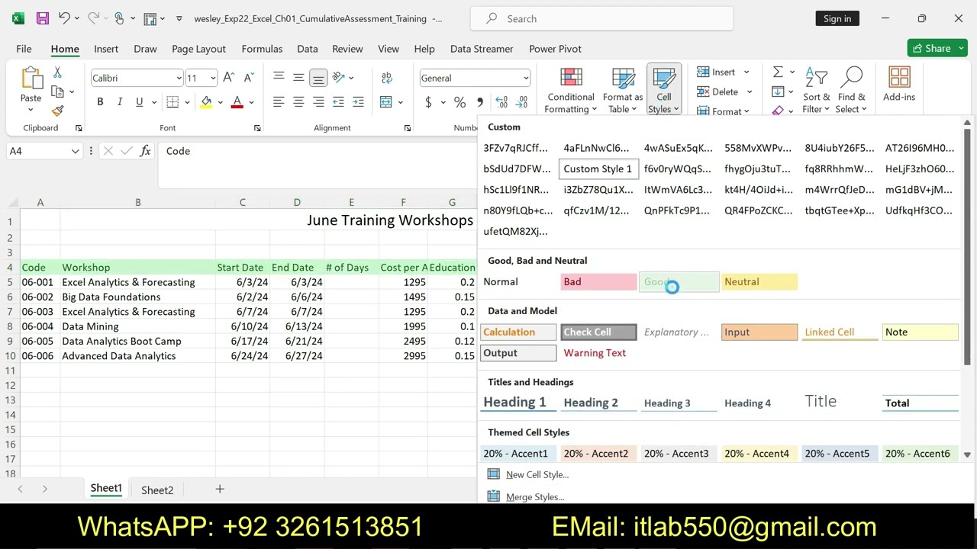Click the Increase Indent icon
The height and width of the screenshot is (549, 977).
pos(357,102)
